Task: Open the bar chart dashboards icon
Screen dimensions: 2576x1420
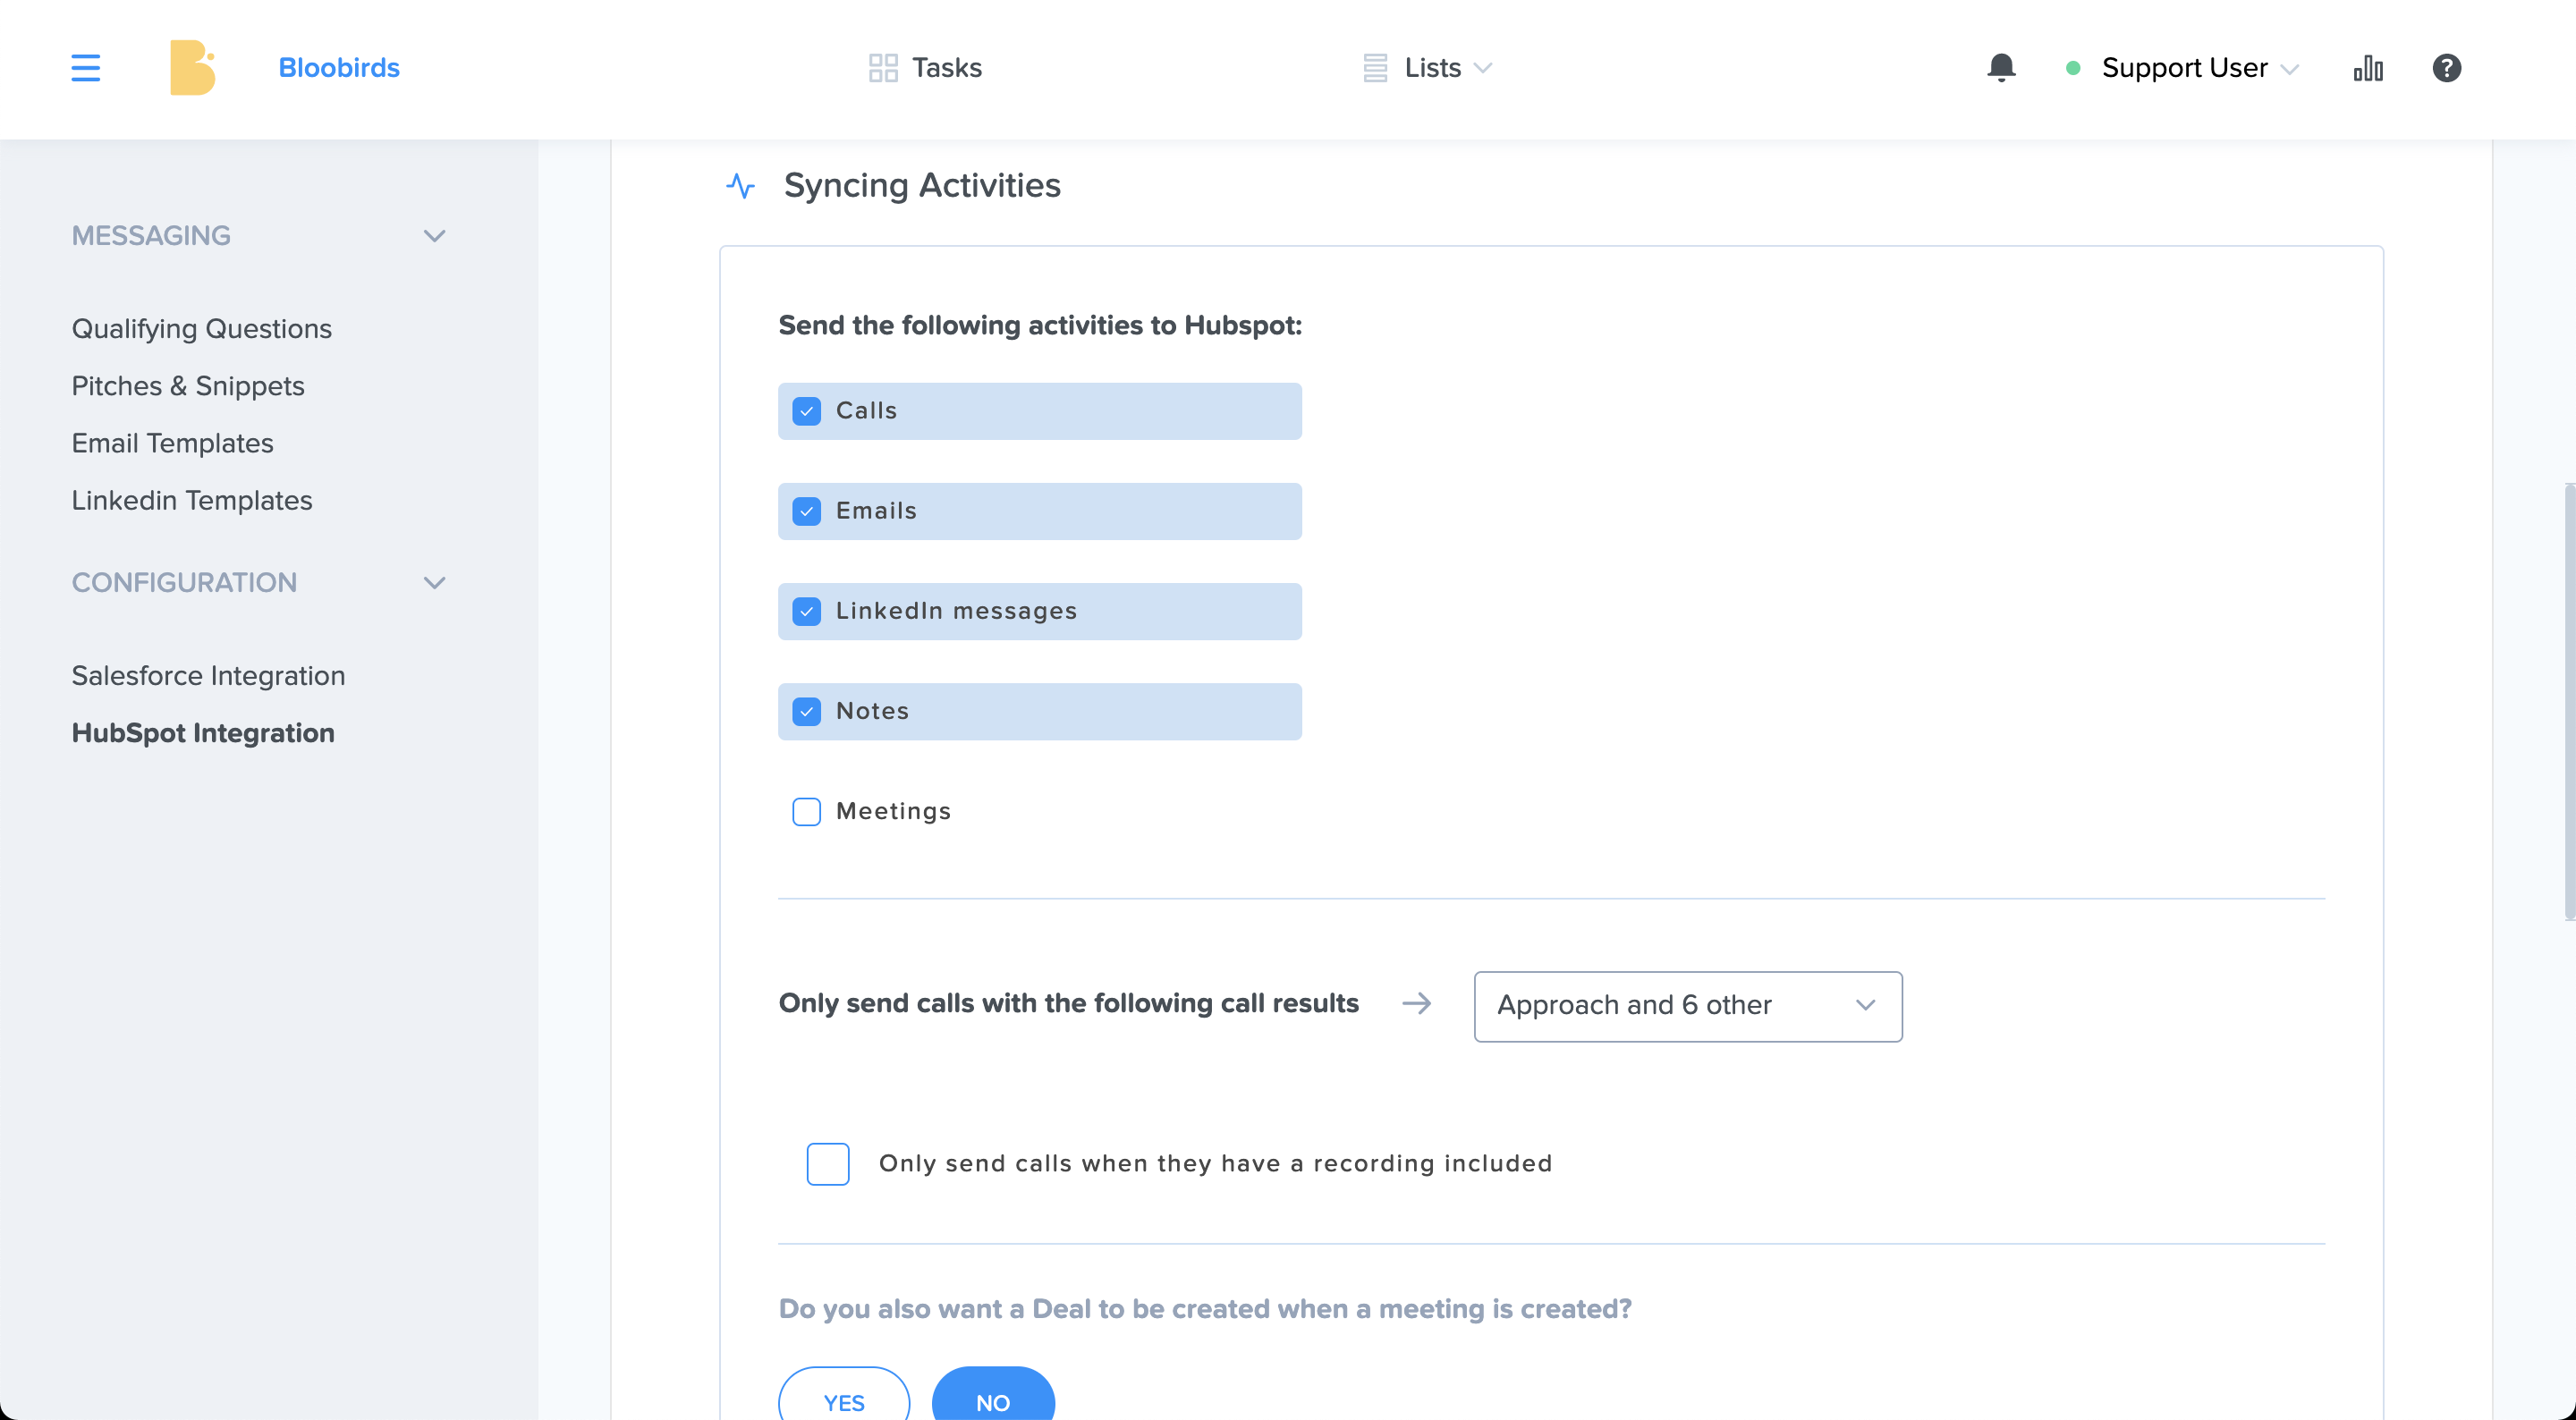Action: click(2368, 68)
